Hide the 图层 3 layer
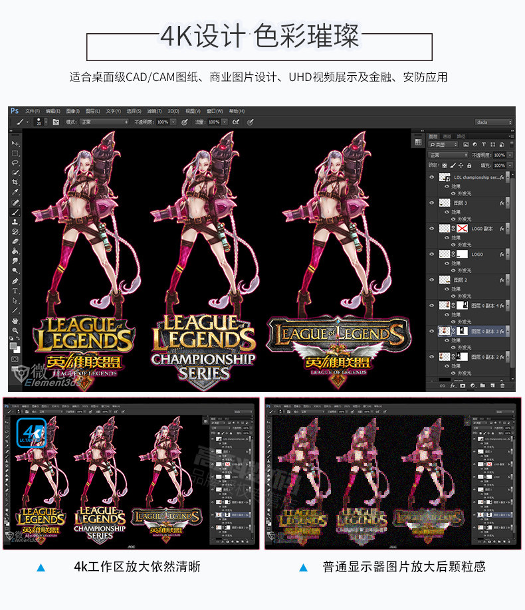Screen dimensions: 525x610 tap(431, 203)
